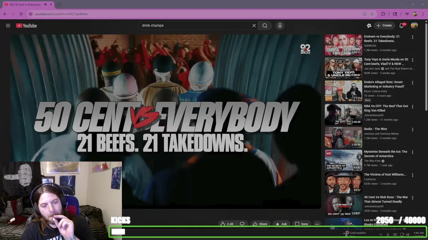Open the YouTube account avatar menu
This screenshot has height=240, width=428.
coord(414,25)
